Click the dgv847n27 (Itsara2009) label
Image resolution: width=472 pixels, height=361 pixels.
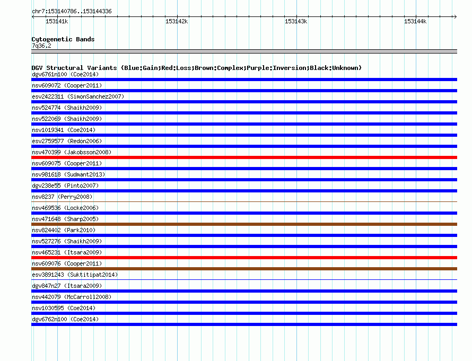coord(67,286)
